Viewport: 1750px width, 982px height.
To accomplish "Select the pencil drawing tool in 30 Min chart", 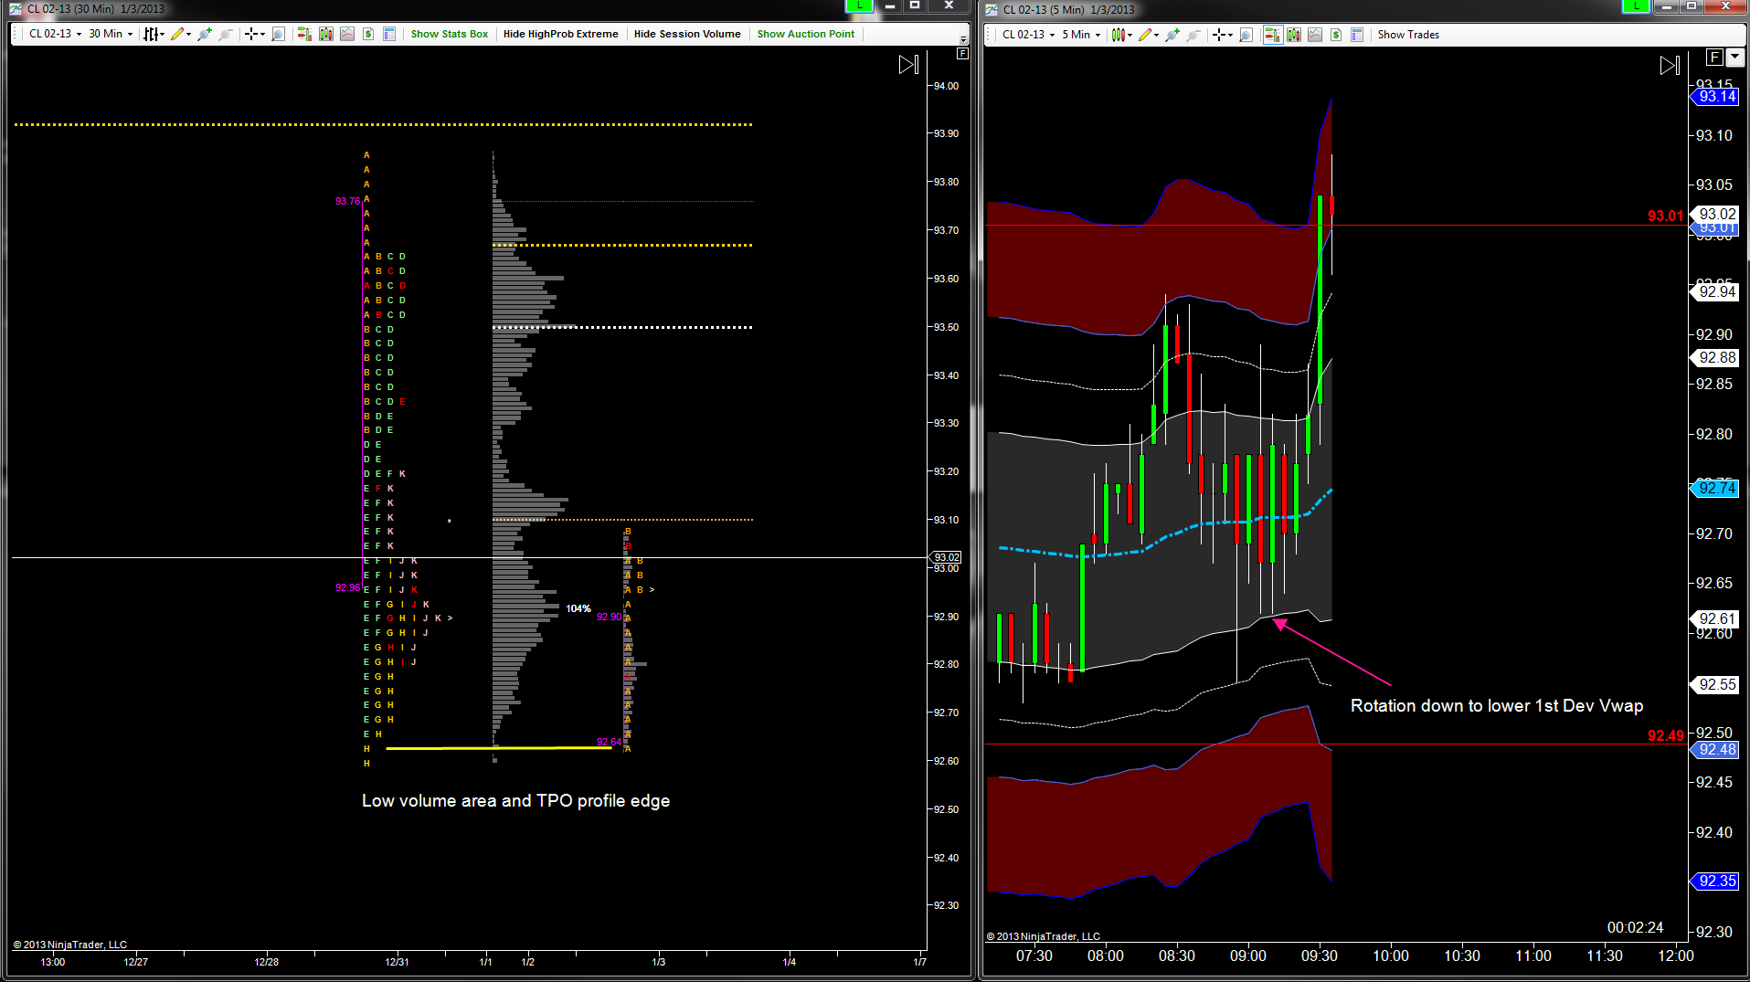I will click(177, 34).
